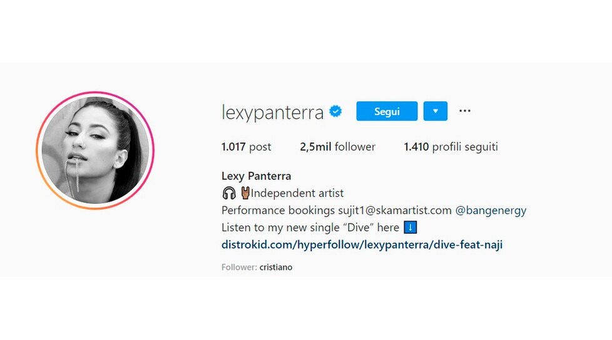Click the blue verified badge beside lexypanterra
The height and width of the screenshot is (340, 612).
click(335, 111)
